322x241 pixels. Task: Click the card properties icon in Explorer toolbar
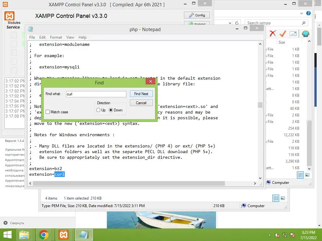pyautogui.click(x=293, y=33)
